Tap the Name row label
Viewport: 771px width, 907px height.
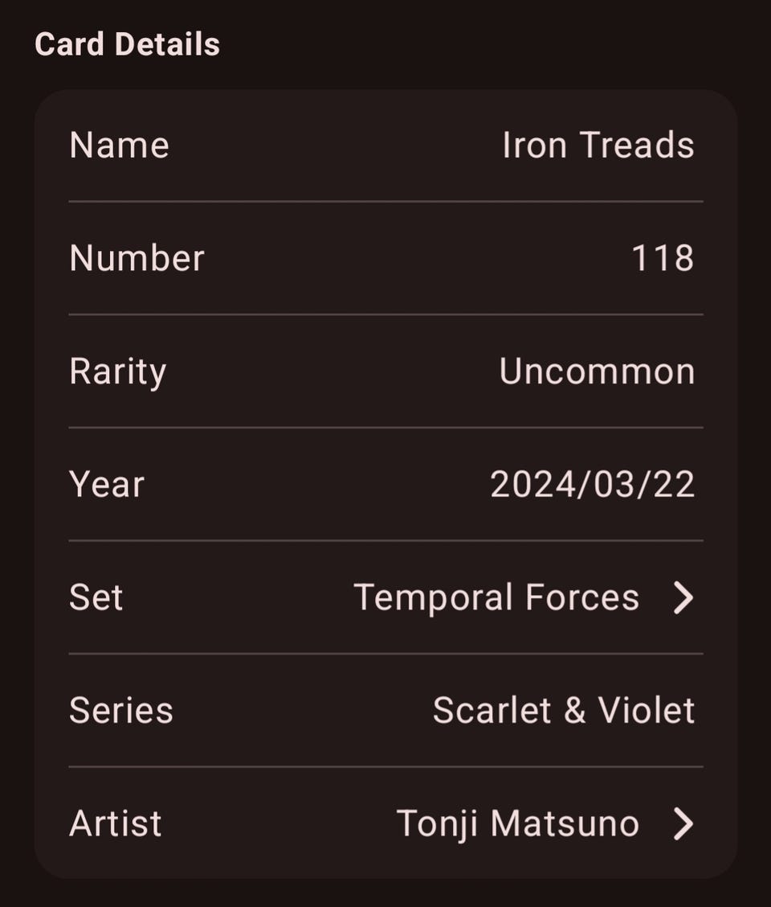(x=120, y=146)
